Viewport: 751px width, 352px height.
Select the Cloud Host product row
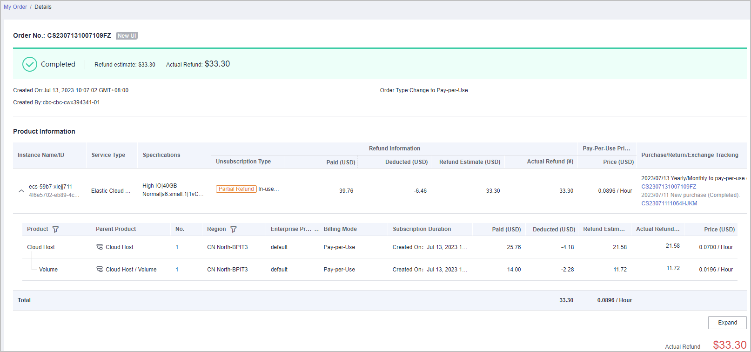41,247
